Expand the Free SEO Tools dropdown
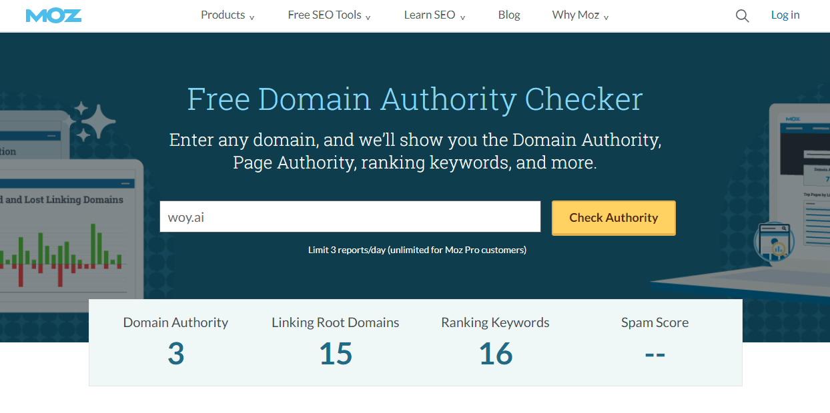Screen dimensions: 830x413 tap(329, 15)
